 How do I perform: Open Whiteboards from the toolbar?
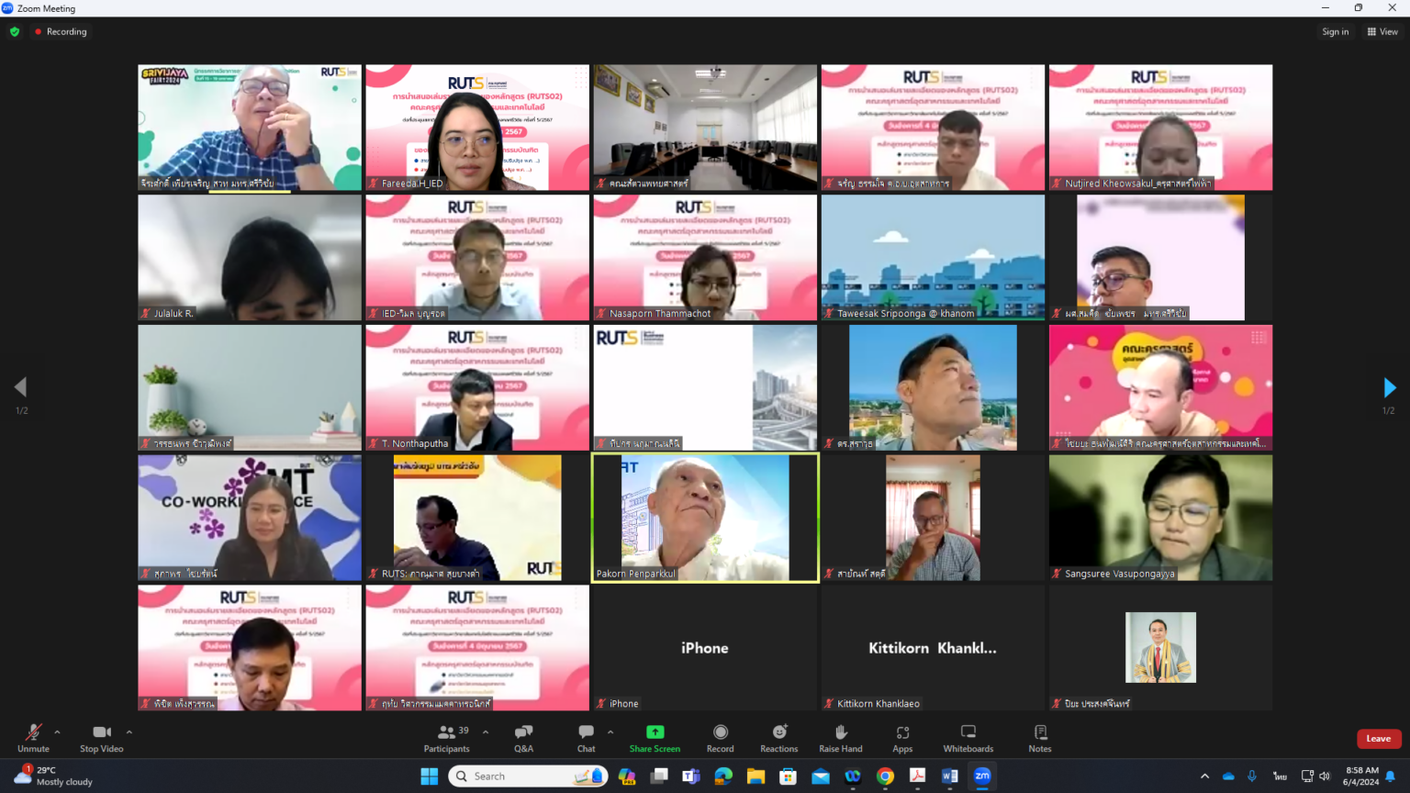(x=968, y=737)
